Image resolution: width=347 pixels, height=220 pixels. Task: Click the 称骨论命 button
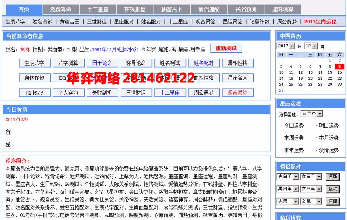click(135, 63)
